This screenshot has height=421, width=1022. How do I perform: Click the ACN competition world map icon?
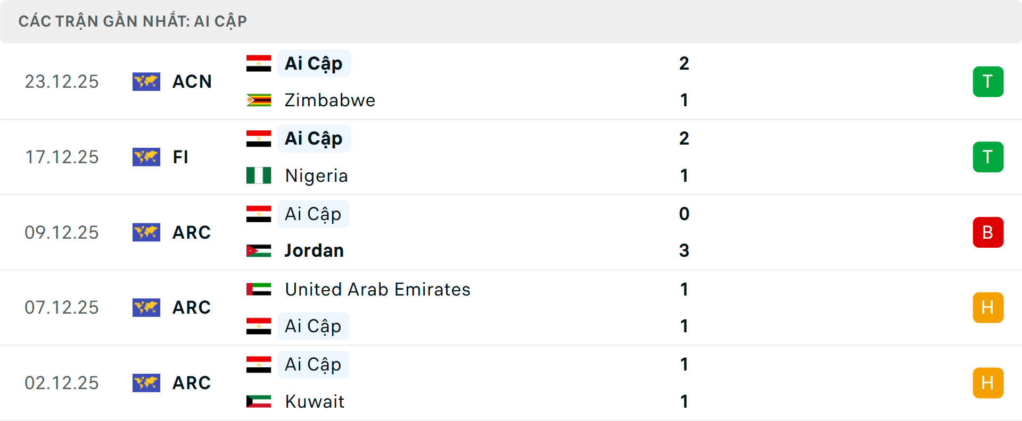pyautogui.click(x=146, y=81)
